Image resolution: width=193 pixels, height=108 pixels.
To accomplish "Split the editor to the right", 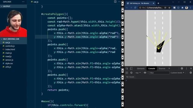I will [115, 1].
